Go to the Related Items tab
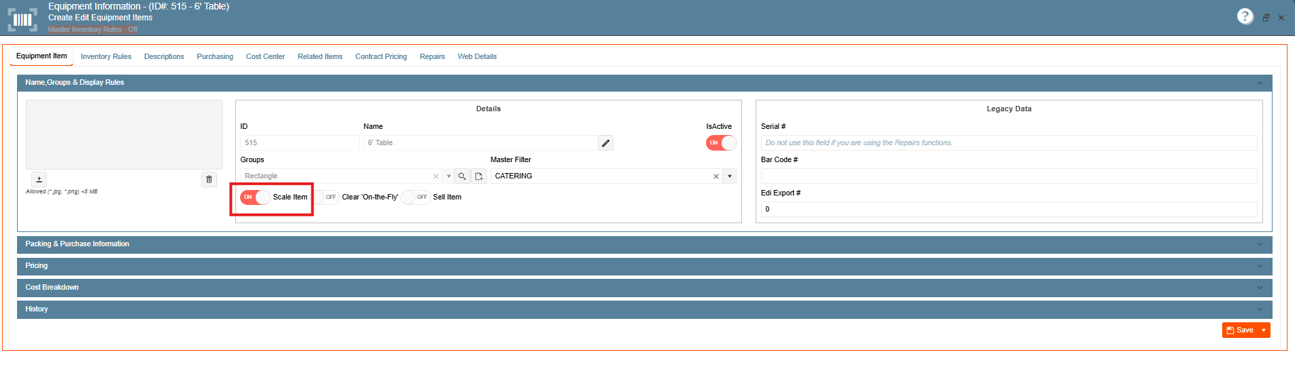The image size is (1295, 382). tap(320, 56)
